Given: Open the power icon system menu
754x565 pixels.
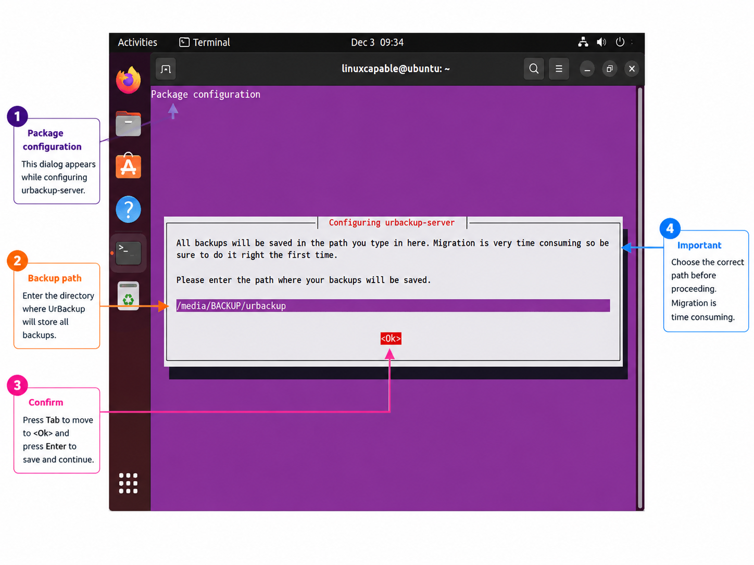Looking at the screenshot, I should tap(620, 42).
